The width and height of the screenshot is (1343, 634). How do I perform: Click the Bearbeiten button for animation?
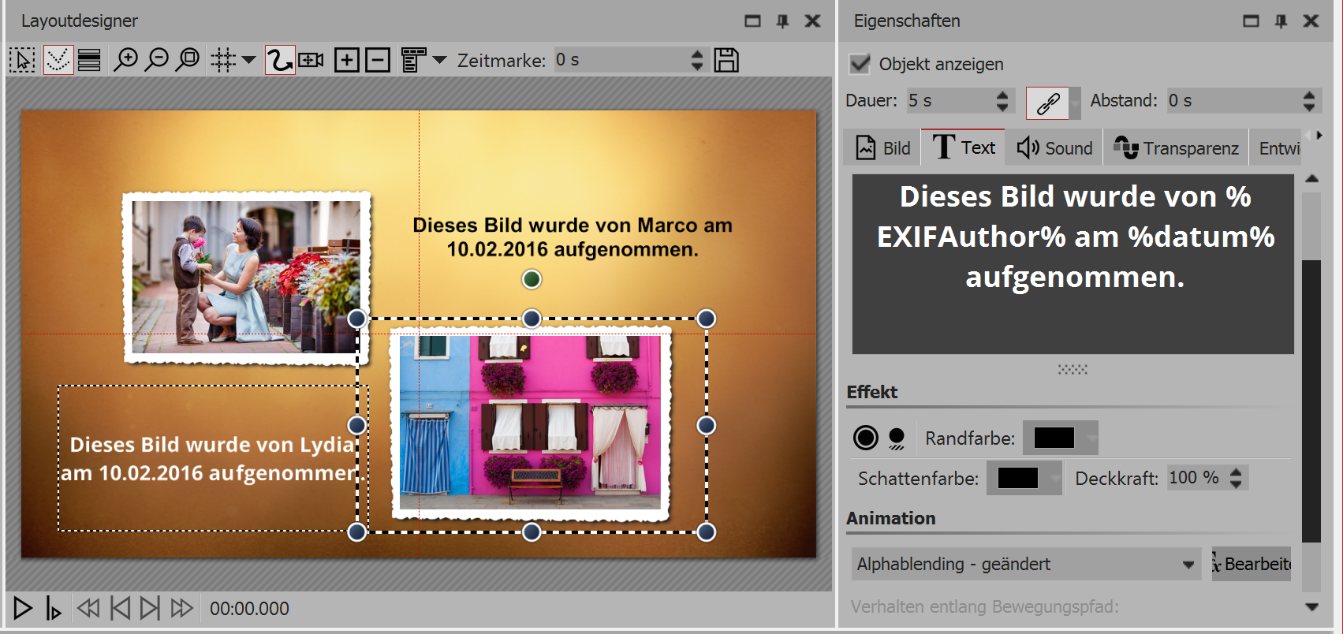[x=1252, y=564]
